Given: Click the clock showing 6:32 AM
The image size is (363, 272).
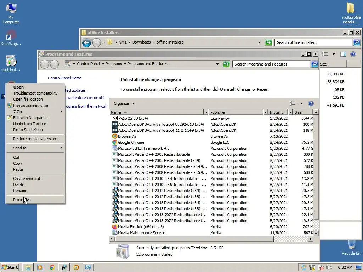Looking at the screenshot, I should [345, 268].
